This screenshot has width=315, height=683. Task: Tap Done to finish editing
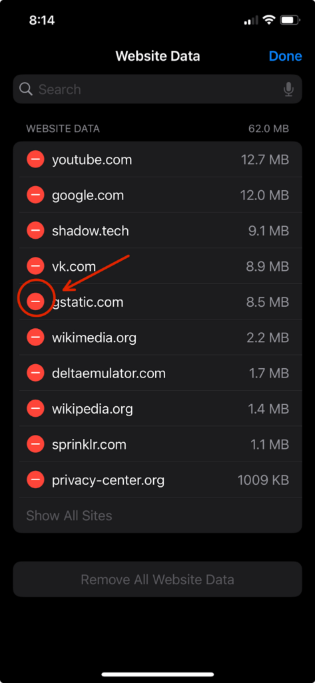286,56
